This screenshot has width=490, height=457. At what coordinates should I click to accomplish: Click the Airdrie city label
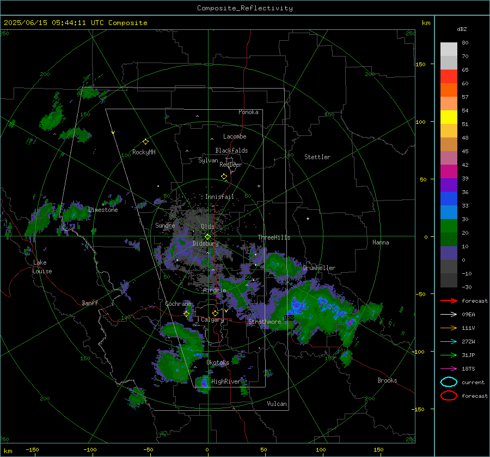coord(215,290)
